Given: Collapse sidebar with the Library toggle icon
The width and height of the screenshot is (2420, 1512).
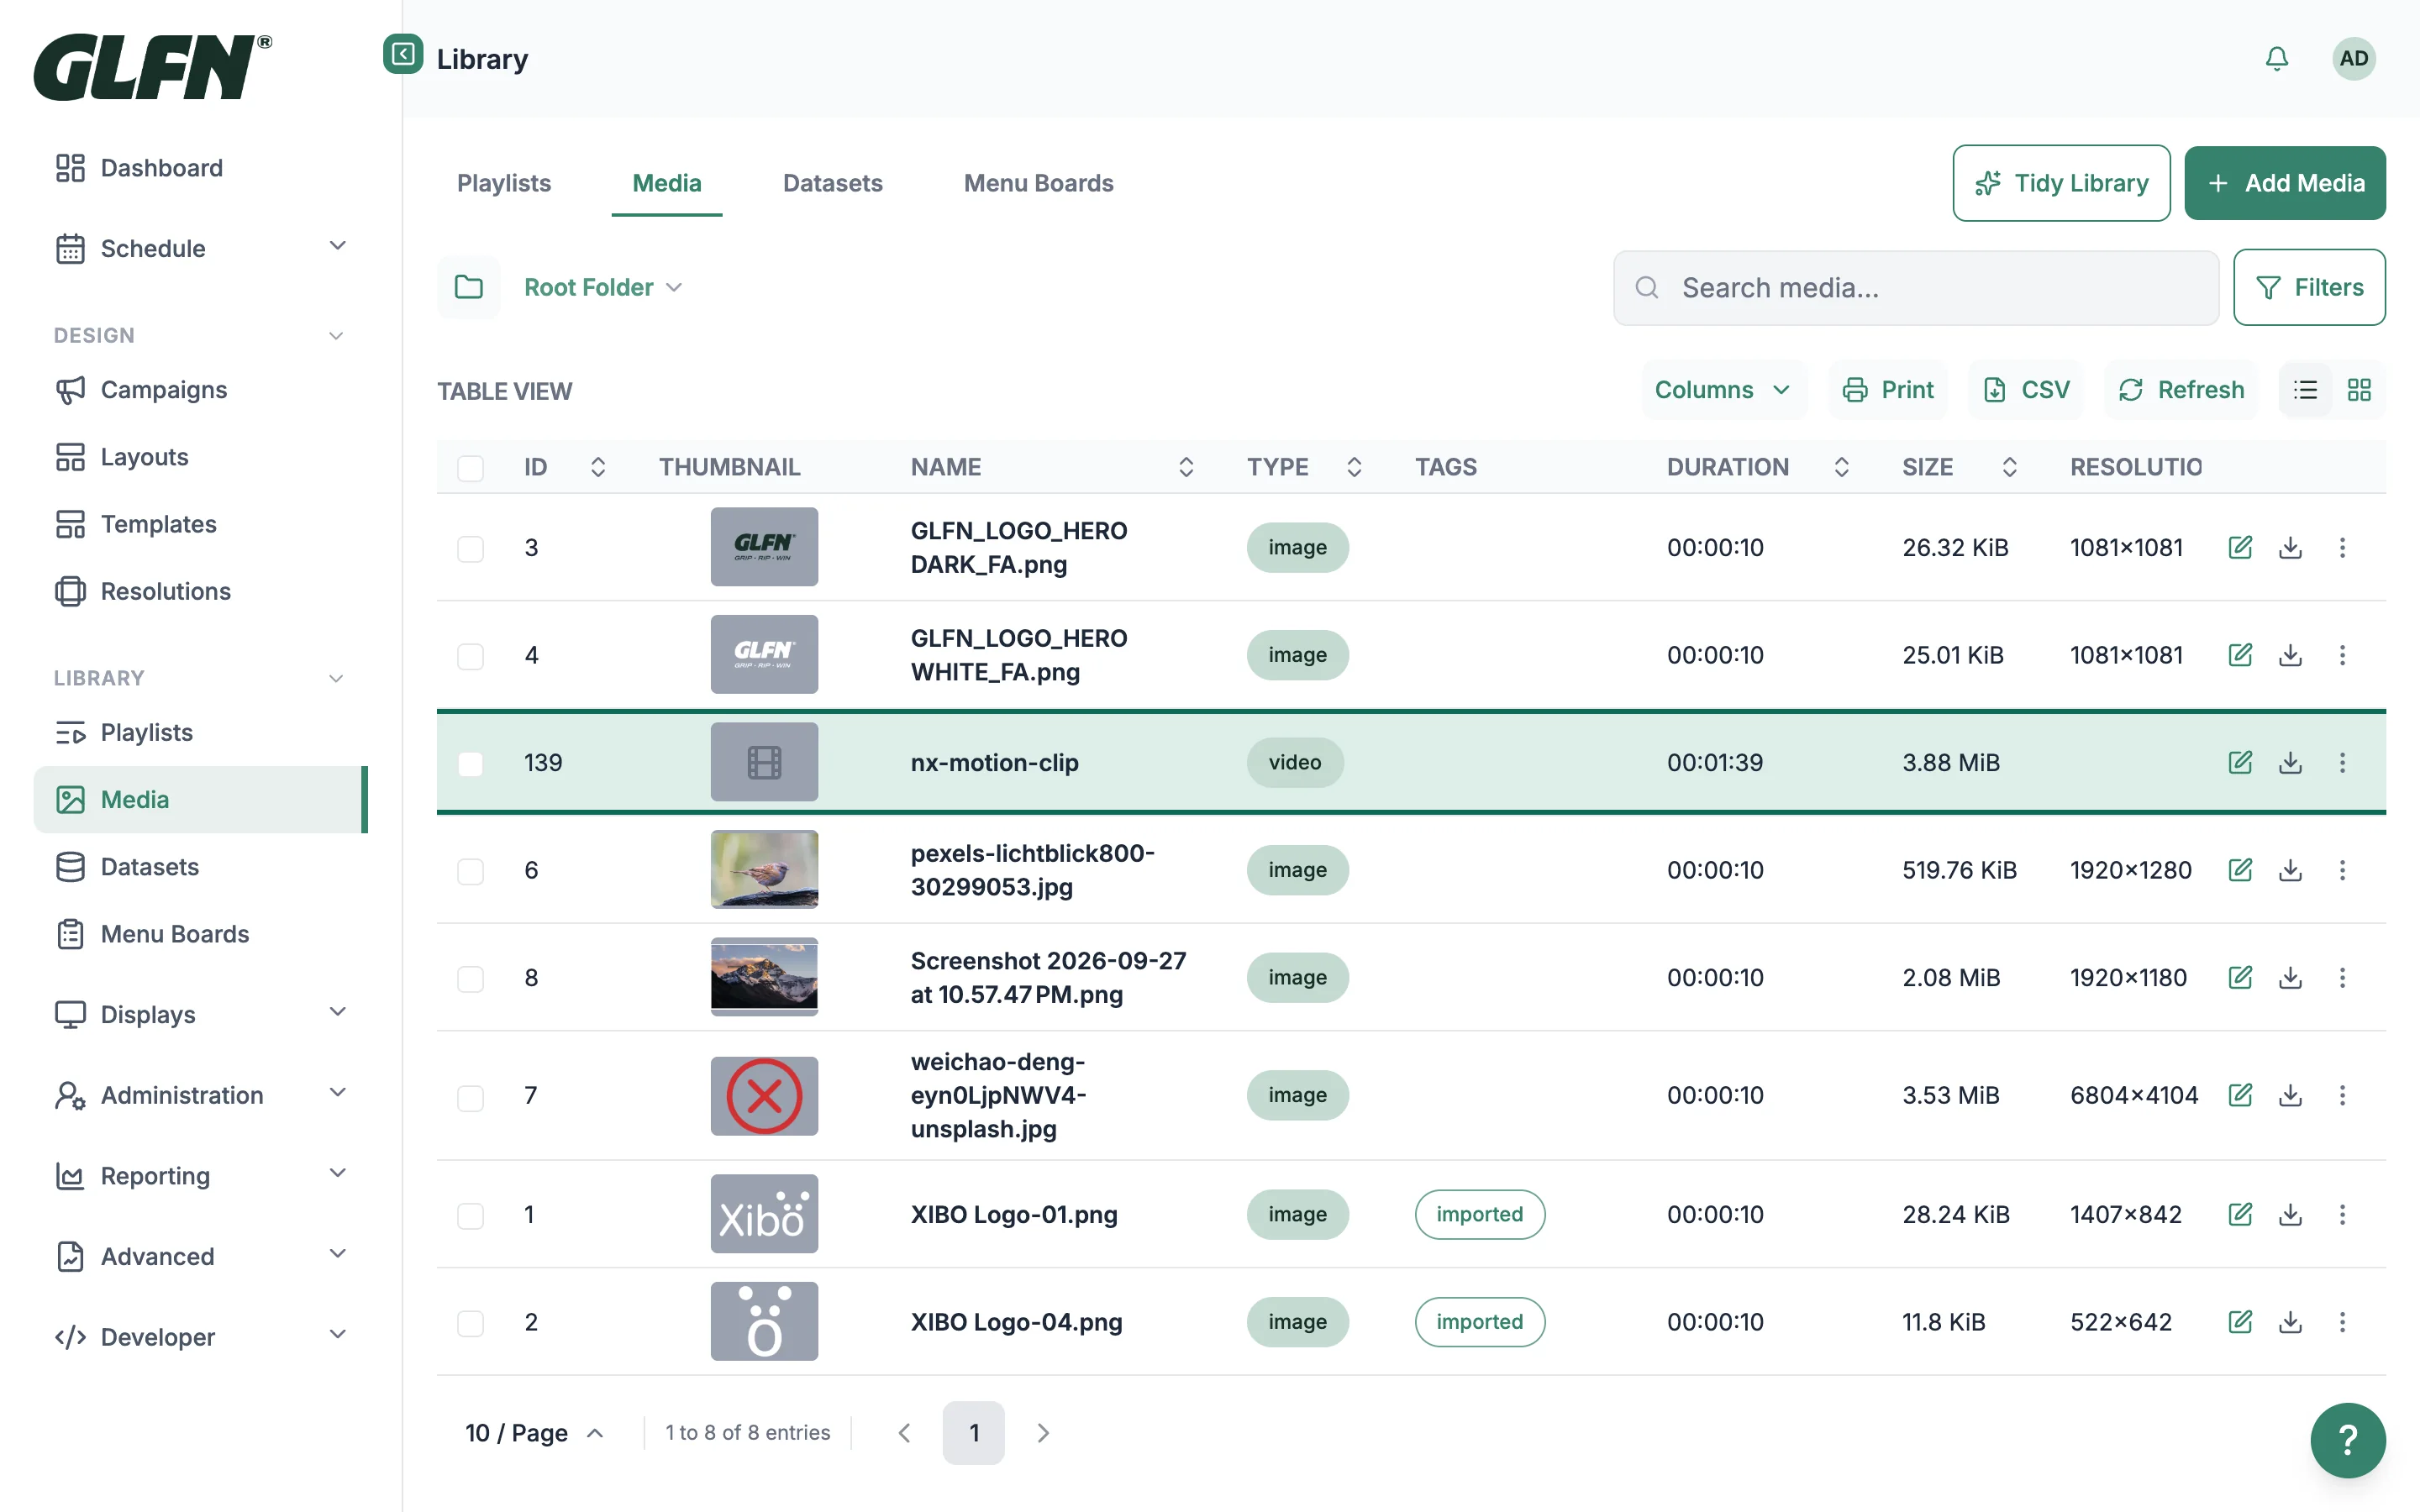Looking at the screenshot, I should click(x=403, y=54).
